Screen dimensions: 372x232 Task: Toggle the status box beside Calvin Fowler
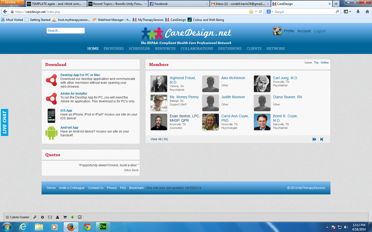pos(7,217)
